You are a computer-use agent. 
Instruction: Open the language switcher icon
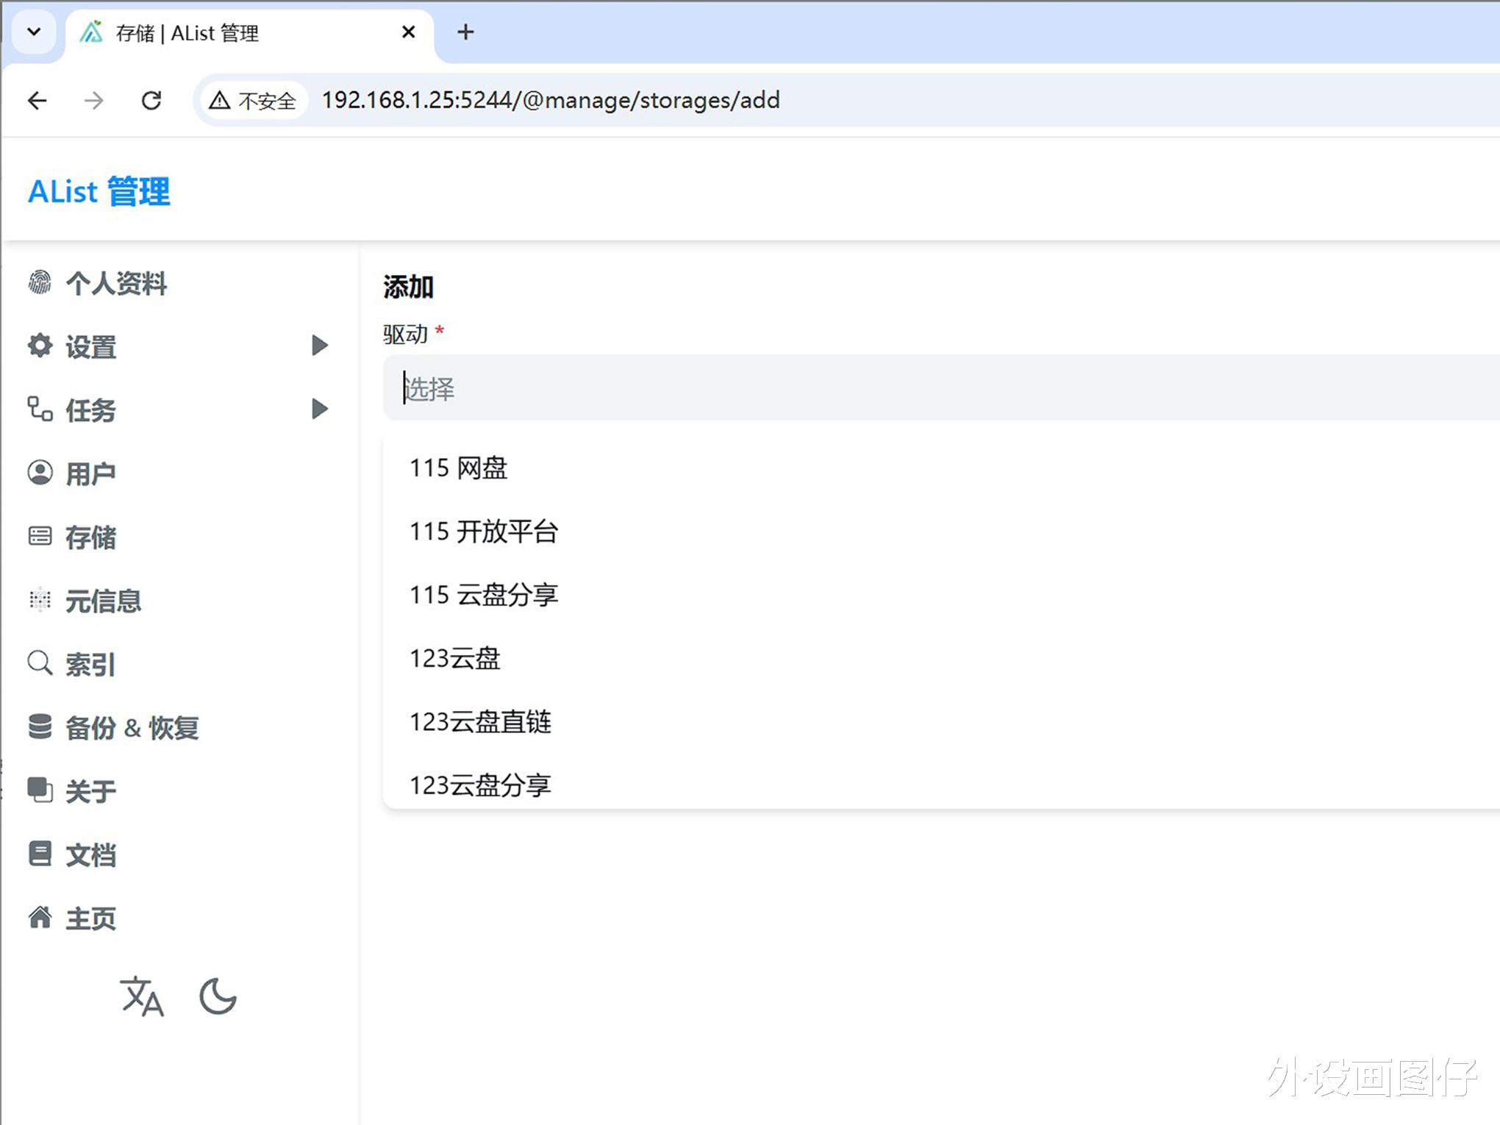pyautogui.click(x=141, y=997)
